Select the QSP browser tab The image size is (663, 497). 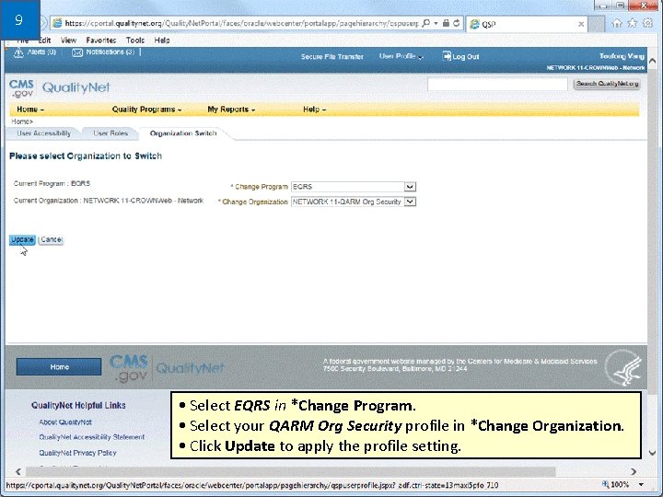click(x=527, y=24)
